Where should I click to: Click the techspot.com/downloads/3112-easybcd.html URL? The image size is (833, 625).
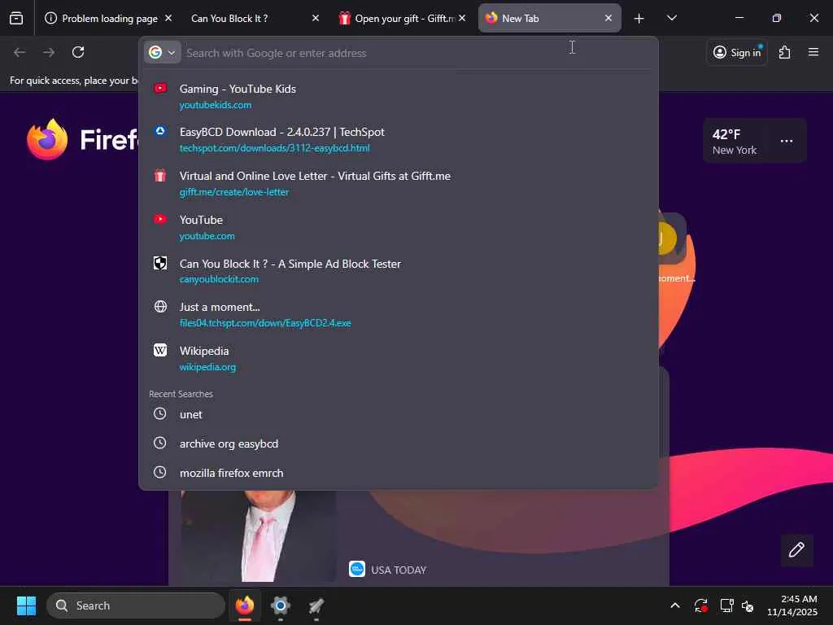coord(275,148)
